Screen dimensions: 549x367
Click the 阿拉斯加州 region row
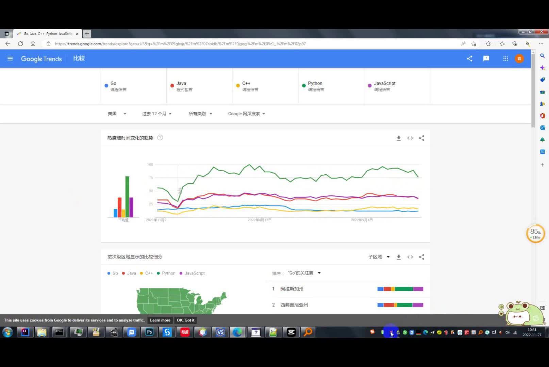(348, 289)
